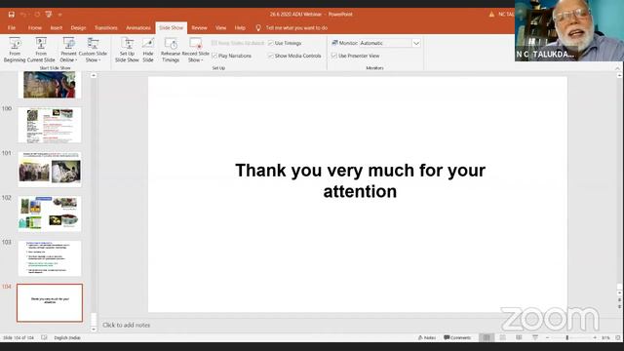624x351 pixels.
Task: Click the Save icon in the title bar
Action: 11,15
